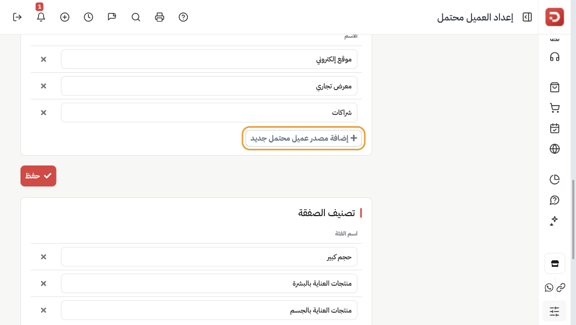The image size is (576, 325).
Task: Open the shopping bag sidebar icon
Action: [x=554, y=87]
